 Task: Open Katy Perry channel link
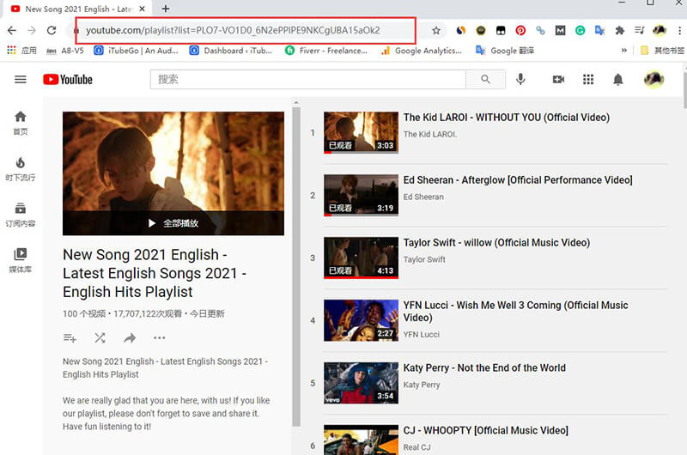click(x=422, y=385)
